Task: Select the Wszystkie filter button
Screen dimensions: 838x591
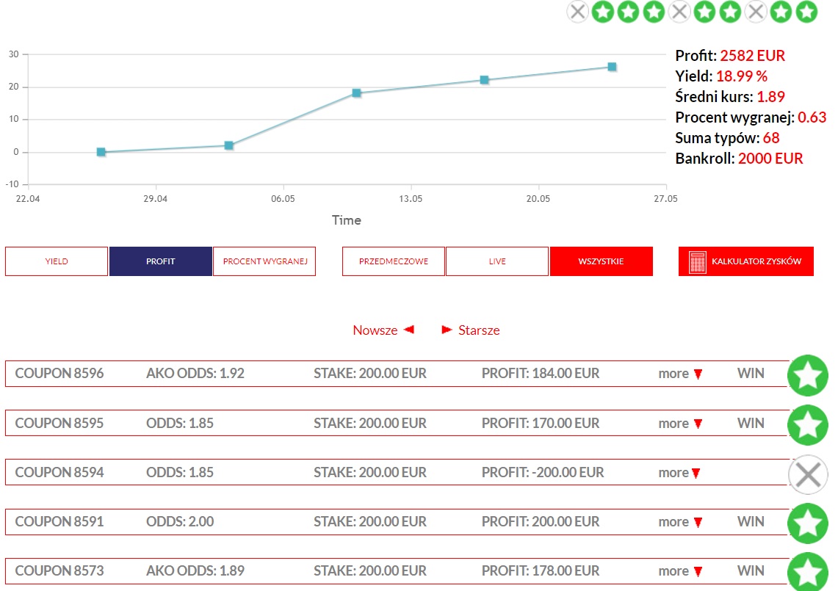Action: [601, 261]
